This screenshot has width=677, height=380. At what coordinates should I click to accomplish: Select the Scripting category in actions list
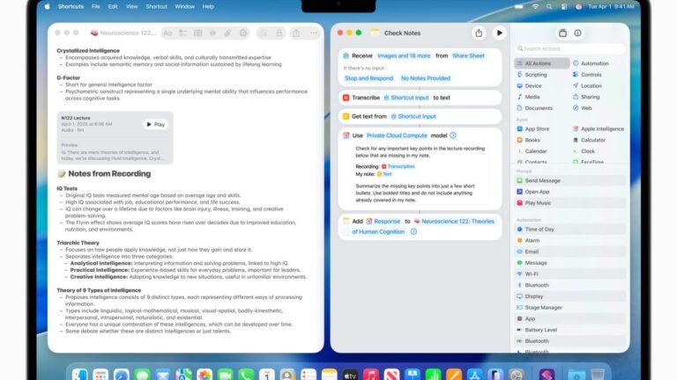536,75
